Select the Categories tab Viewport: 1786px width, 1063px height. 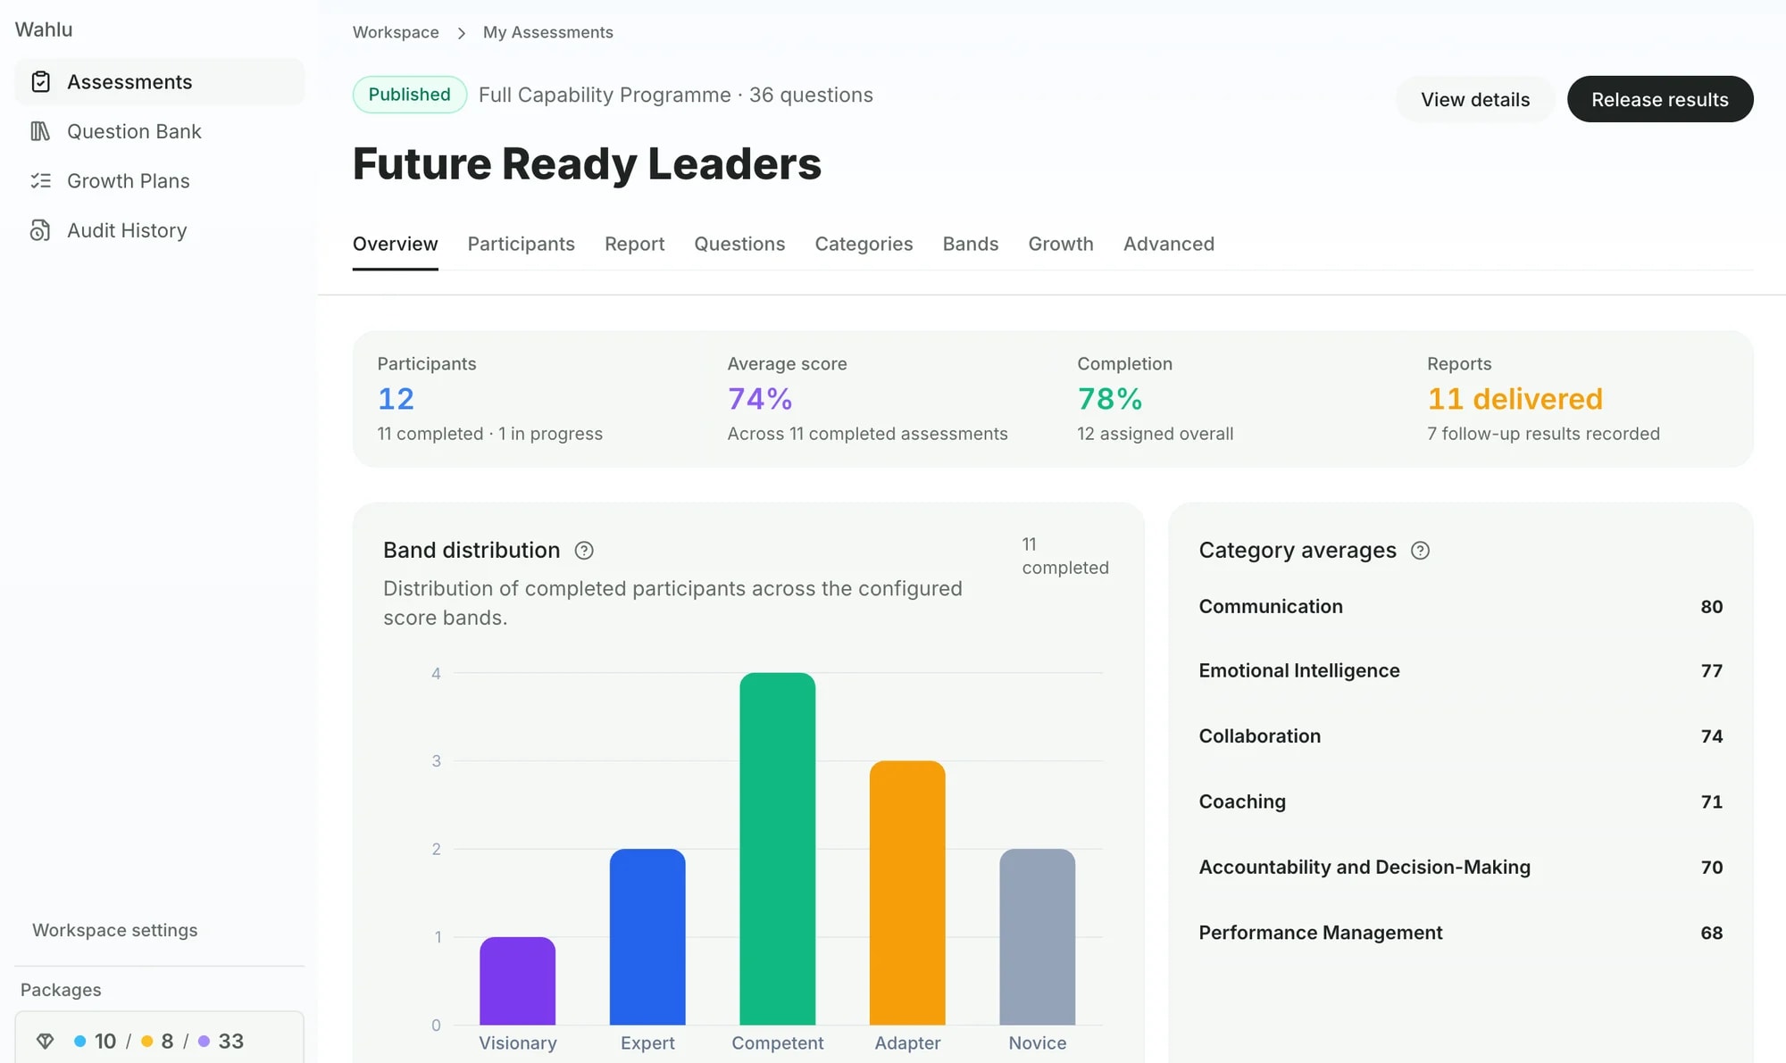tap(864, 244)
